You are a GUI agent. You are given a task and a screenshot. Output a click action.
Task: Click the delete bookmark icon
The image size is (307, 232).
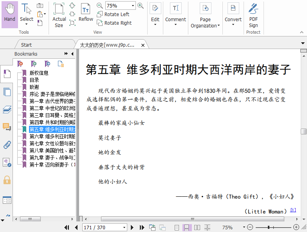[20, 64]
